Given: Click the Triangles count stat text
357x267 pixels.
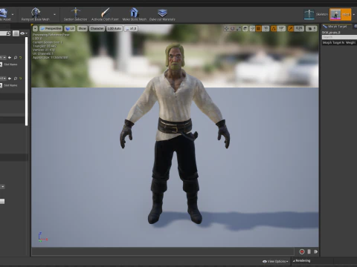Looking at the screenshot, I should [45, 46].
